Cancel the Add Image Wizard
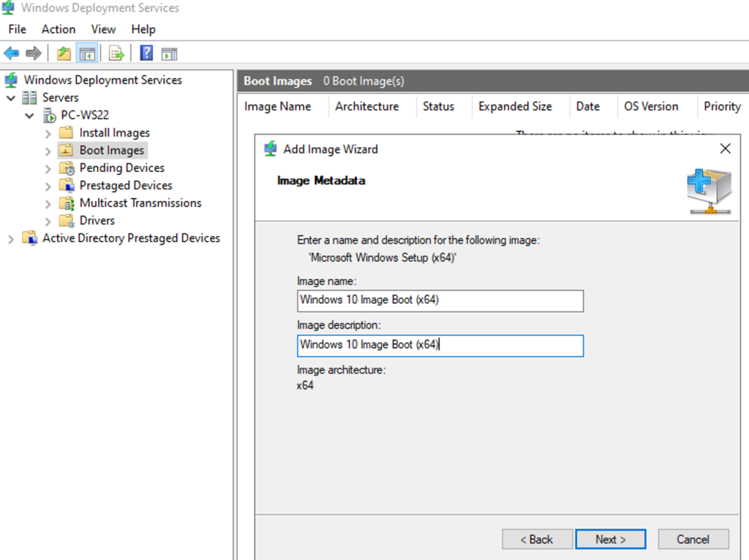Viewport: 749px width, 560px height. 693,540
